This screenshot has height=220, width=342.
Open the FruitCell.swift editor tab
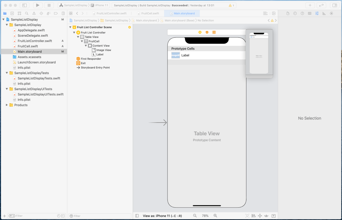150,13
